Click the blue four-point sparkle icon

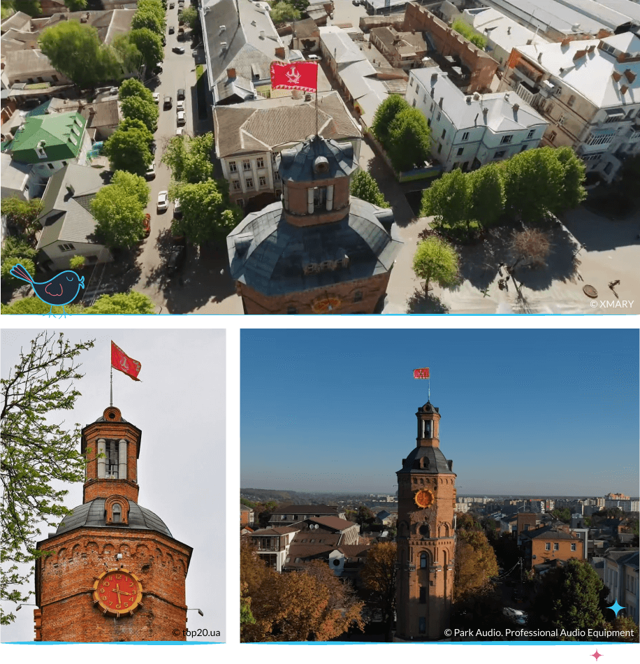615,608
